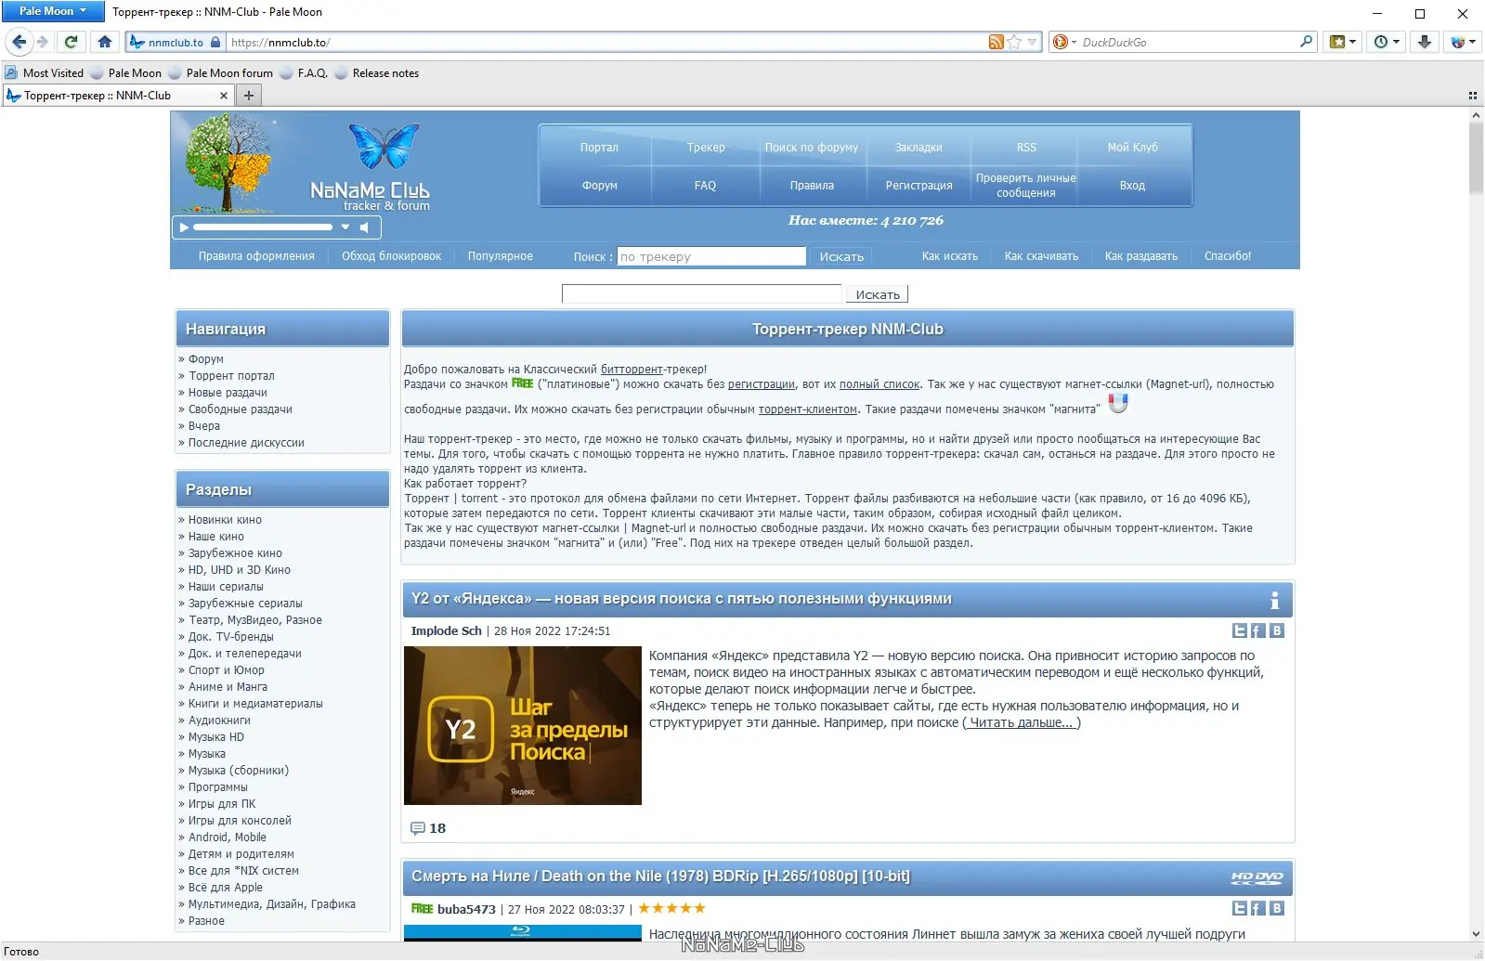Bookmark this page with the star icon
This screenshot has height=961, width=1485.
click(1014, 42)
